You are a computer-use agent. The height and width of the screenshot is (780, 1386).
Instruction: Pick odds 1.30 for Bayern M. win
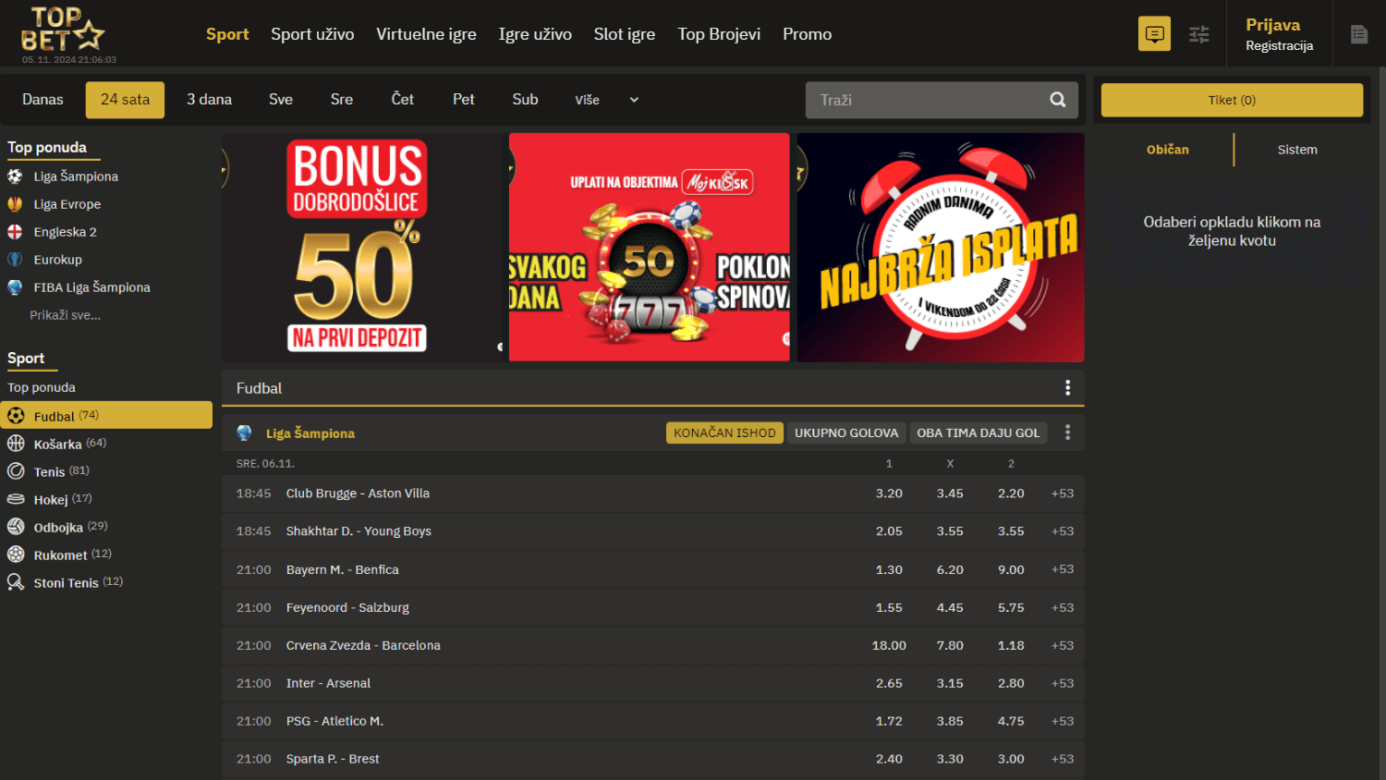pyautogui.click(x=889, y=569)
